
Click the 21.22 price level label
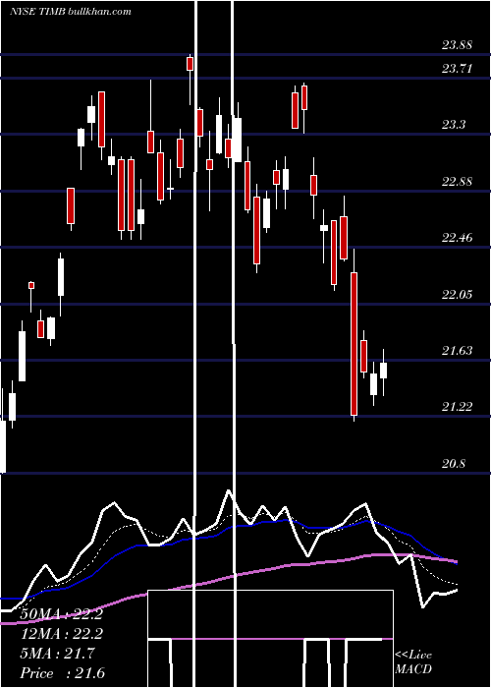coord(457,407)
